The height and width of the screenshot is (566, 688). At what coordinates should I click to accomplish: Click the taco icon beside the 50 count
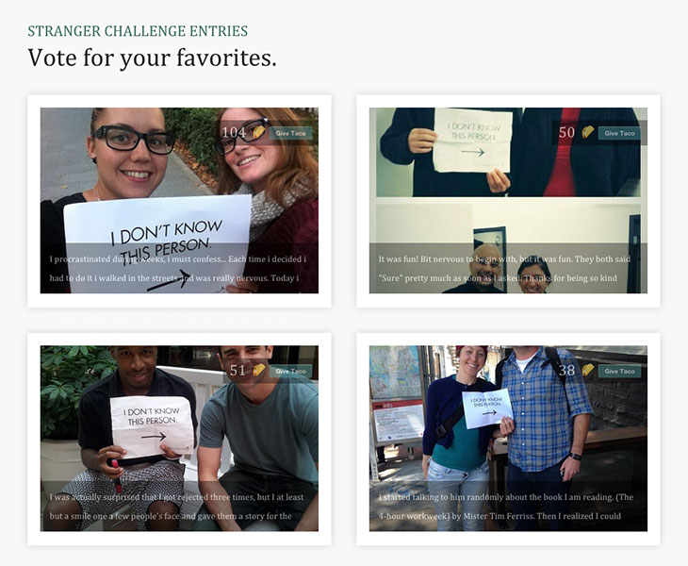(588, 132)
